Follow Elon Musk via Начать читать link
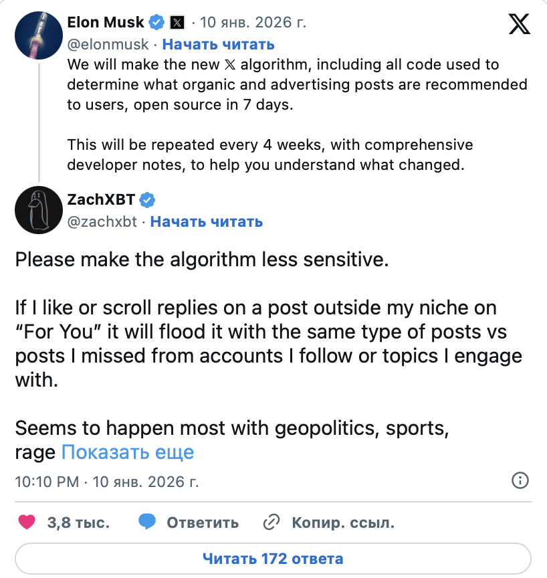Image resolution: width=547 pixels, height=578 pixels. [x=218, y=44]
